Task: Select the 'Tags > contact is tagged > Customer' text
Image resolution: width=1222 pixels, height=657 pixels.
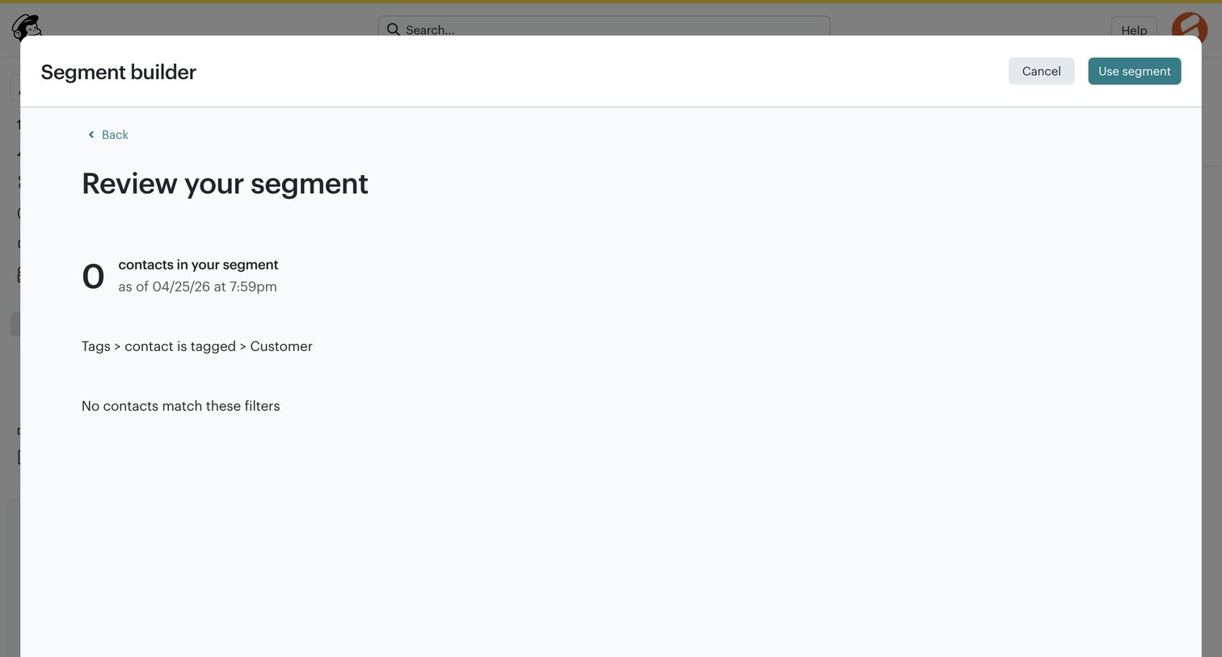Action: pyautogui.click(x=196, y=346)
